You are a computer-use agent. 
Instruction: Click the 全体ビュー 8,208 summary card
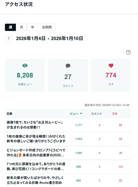click(25, 75)
